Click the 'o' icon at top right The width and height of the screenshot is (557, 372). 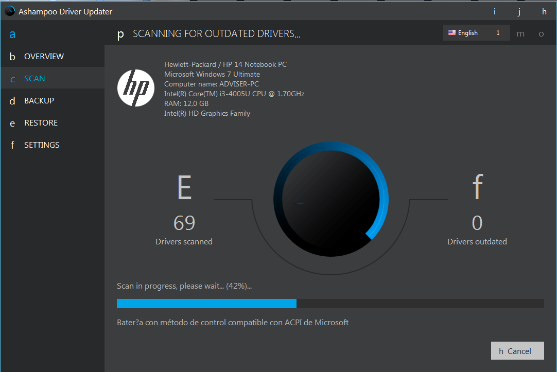pyautogui.click(x=541, y=34)
